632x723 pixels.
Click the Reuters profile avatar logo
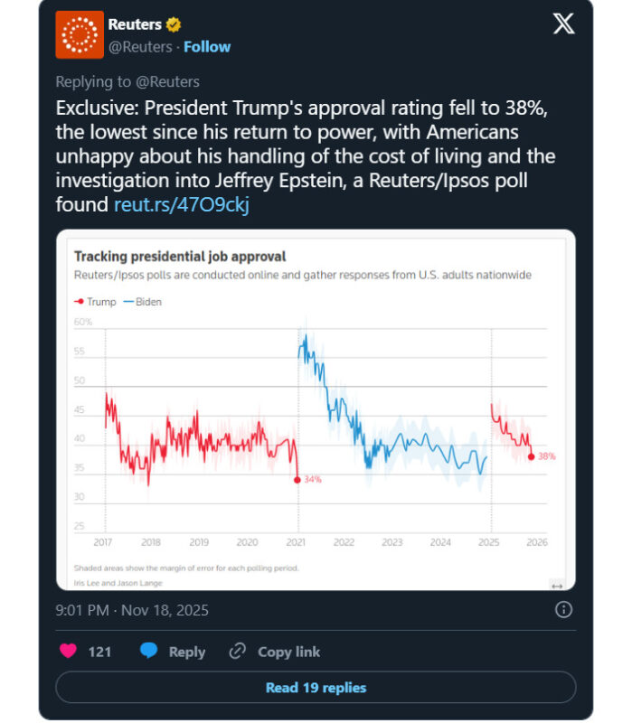point(80,35)
